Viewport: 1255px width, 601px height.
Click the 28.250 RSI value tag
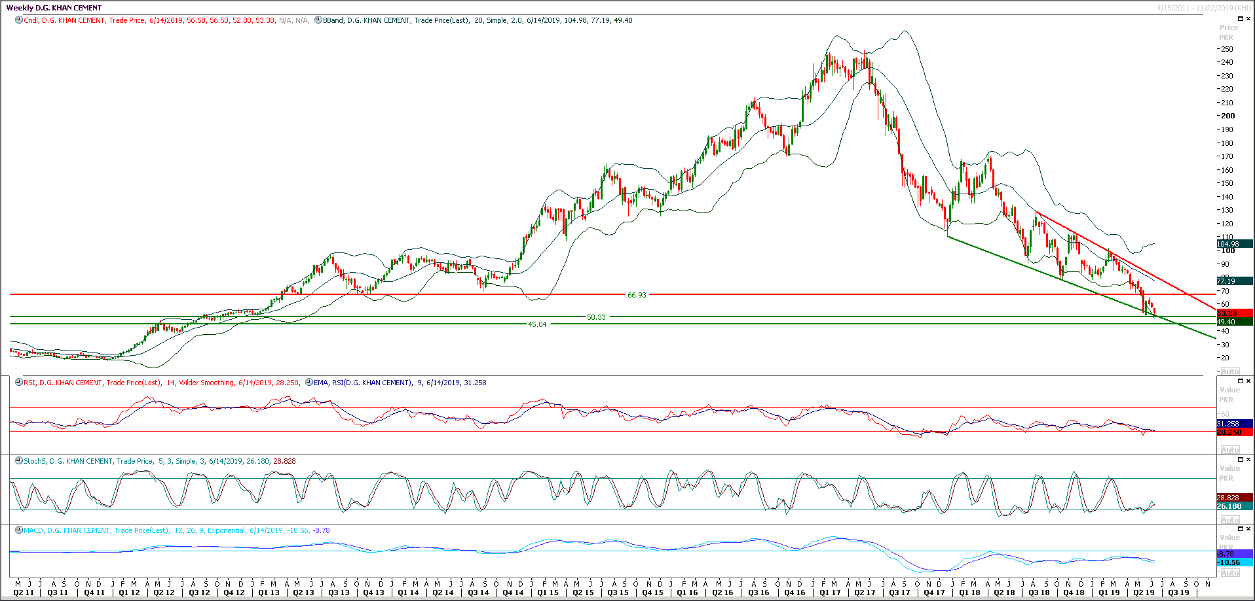[1235, 432]
